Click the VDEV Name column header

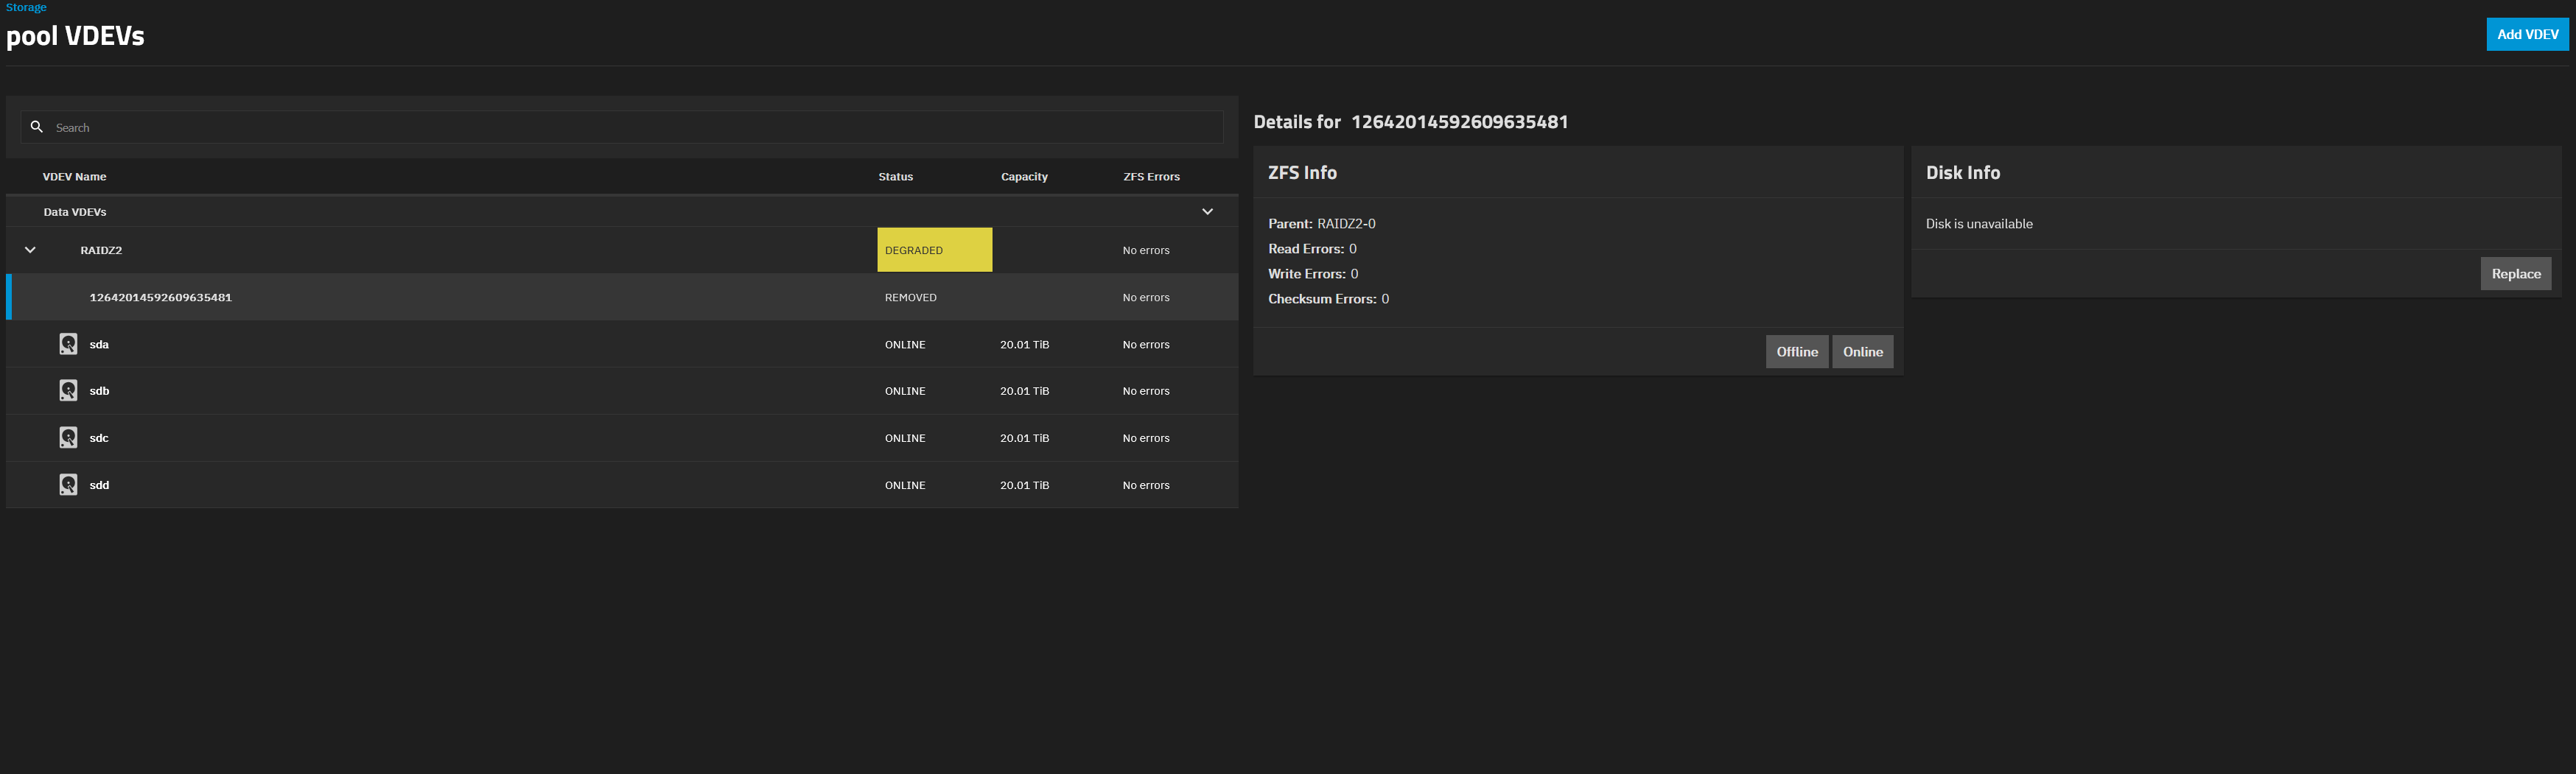tap(74, 177)
